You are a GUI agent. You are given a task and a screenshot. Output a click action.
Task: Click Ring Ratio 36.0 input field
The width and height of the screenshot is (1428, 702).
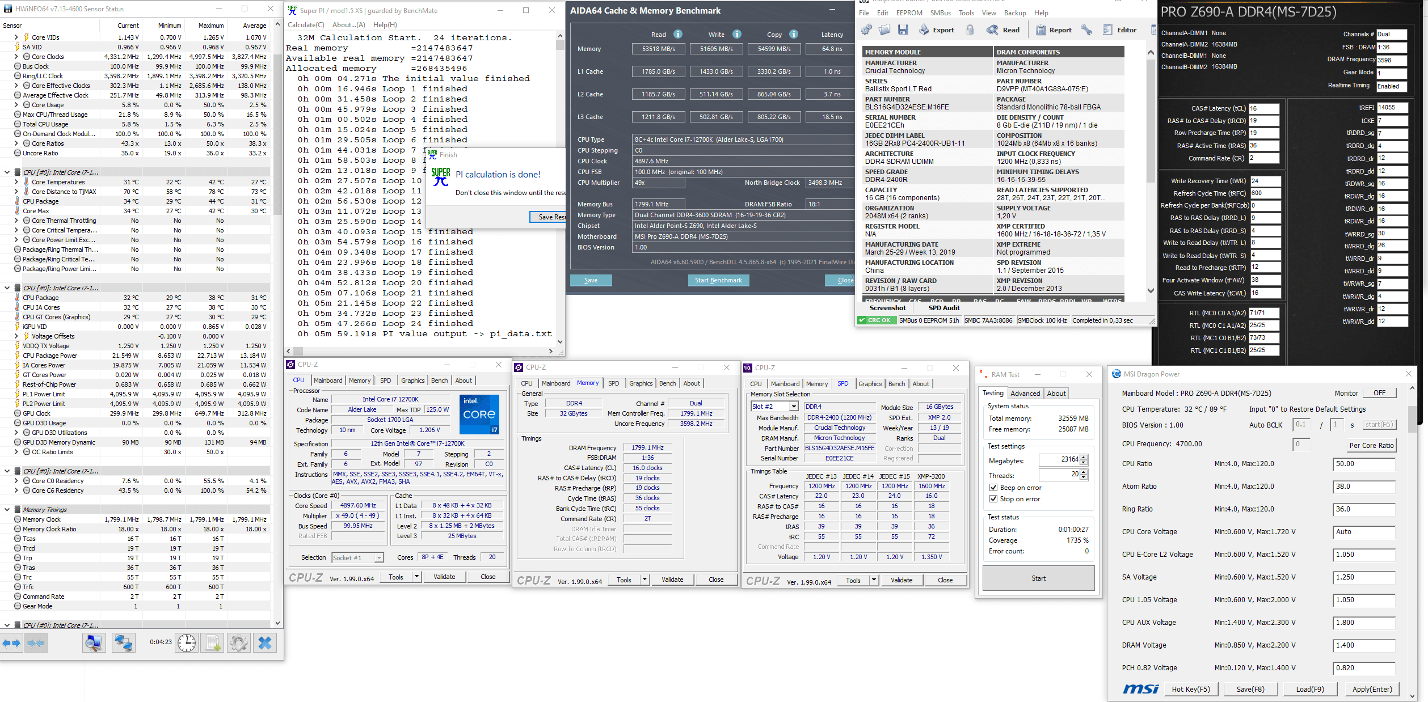tap(1363, 509)
